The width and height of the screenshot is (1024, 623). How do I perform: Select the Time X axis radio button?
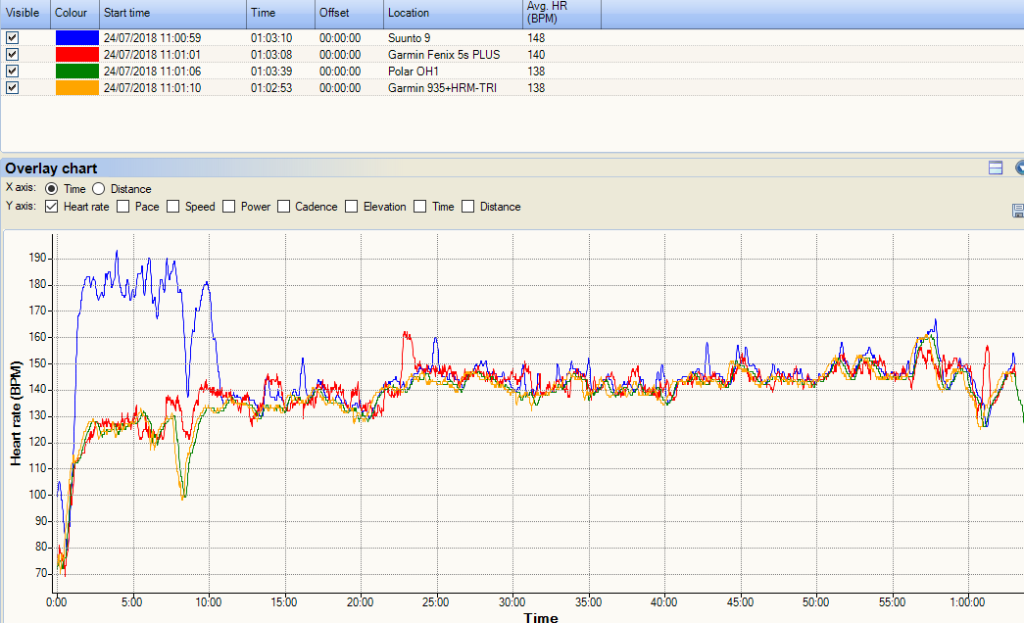pyautogui.click(x=52, y=189)
